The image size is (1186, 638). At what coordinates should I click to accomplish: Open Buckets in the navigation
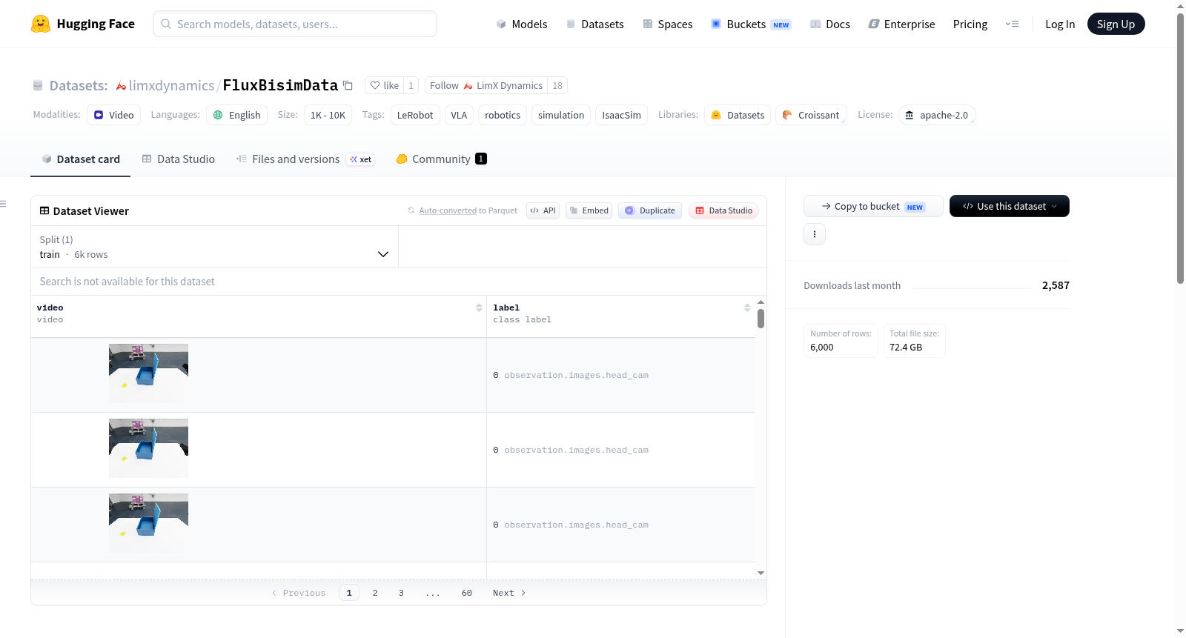coord(751,24)
